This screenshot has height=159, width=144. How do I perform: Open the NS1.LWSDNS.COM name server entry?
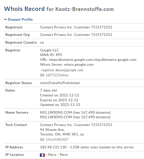(56, 112)
